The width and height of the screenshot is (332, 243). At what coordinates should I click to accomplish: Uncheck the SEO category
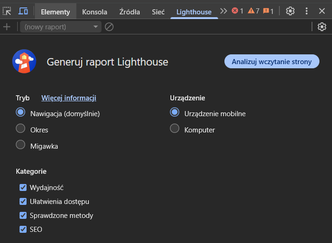point(23,229)
